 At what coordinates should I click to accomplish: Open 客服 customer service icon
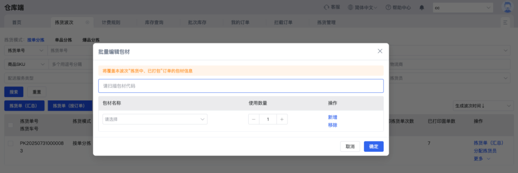point(326,7)
